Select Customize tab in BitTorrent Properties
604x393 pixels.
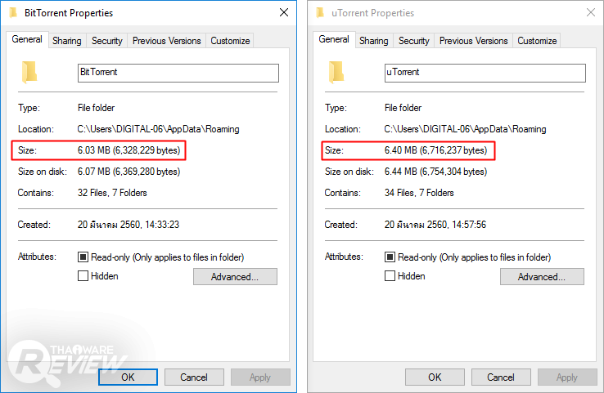point(230,41)
